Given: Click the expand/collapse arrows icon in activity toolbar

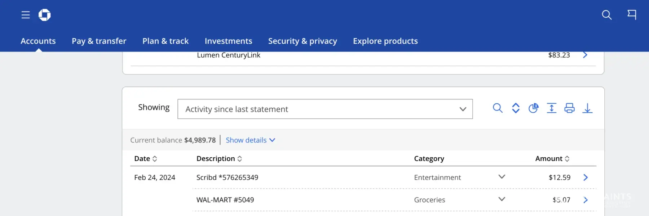Looking at the screenshot, I should pyautogui.click(x=516, y=108).
